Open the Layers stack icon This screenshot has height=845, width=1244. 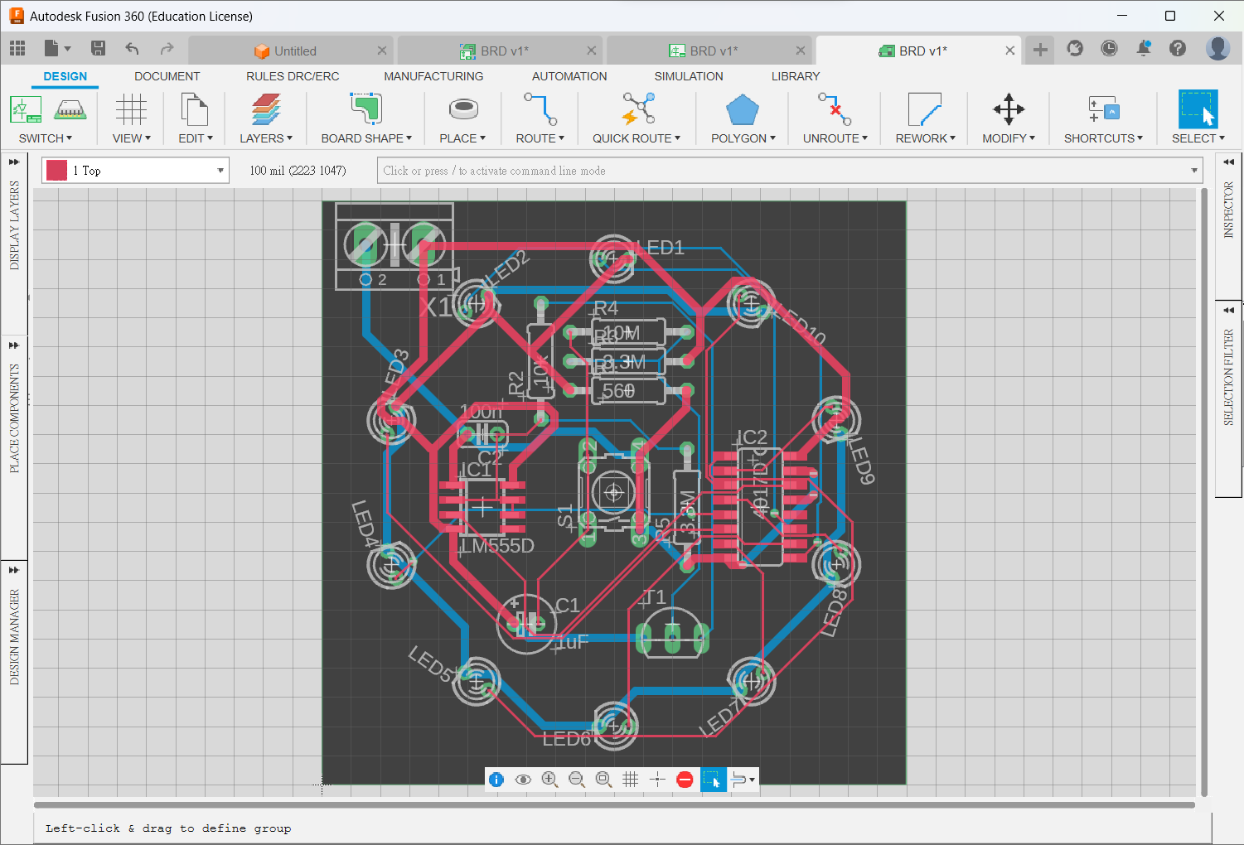point(265,110)
